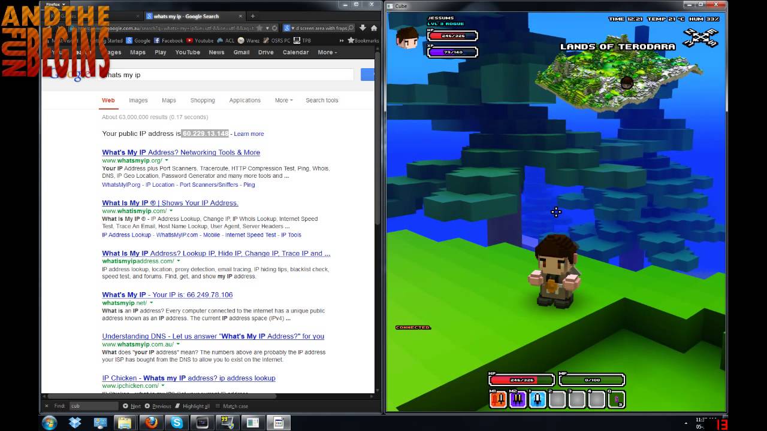The height and width of the screenshot is (431, 767).
Task: Open Windows Start menu
Action: coord(49,423)
